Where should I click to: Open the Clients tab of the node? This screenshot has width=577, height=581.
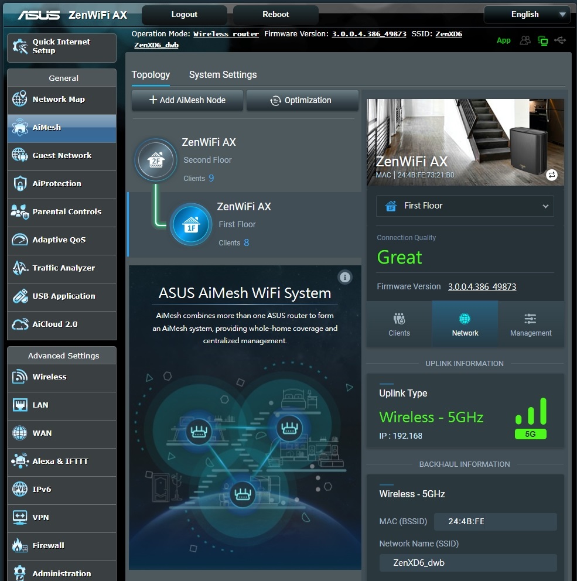click(x=399, y=324)
